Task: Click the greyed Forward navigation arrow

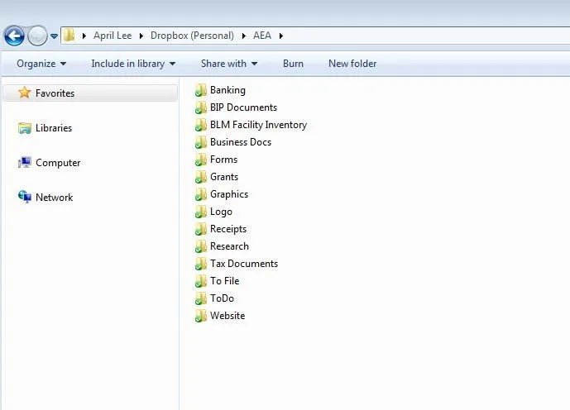Action: click(x=37, y=36)
